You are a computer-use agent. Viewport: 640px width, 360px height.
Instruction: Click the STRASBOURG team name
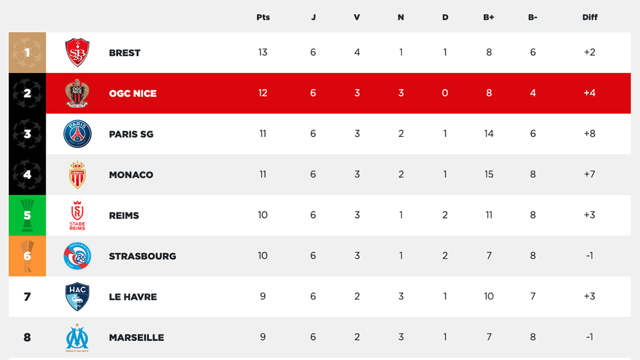click(142, 256)
